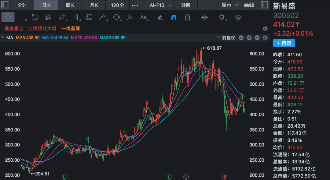The height and width of the screenshot is (180, 330).
Task: Open the layers stack icon
Action: (238, 17)
